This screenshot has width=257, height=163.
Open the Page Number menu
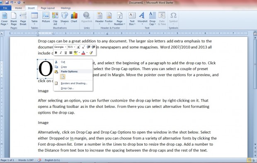point(119,19)
